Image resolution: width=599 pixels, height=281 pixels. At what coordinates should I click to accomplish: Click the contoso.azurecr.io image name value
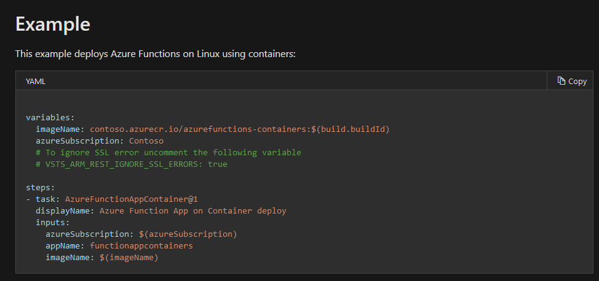[239, 129]
